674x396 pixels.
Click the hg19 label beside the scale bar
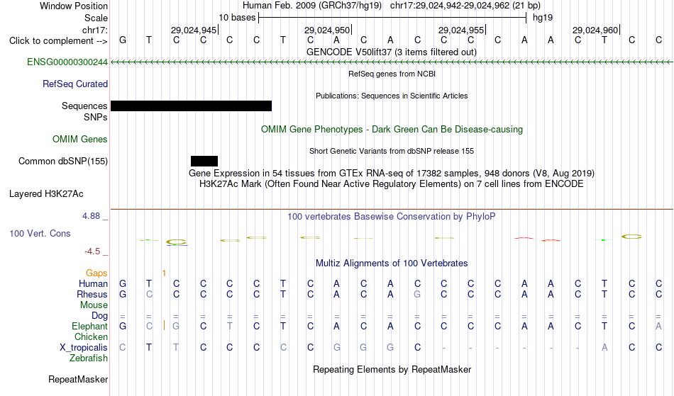543,18
